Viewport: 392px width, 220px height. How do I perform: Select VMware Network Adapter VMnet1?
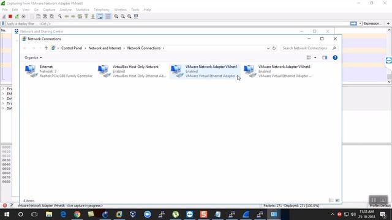tap(205, 71)
